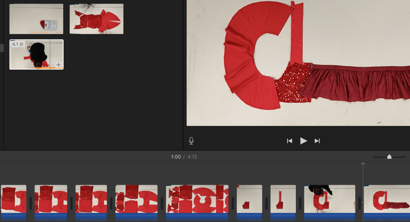Image resolution: width=410 pixels, height=222 pixels.
Task: Click the playhead marker atop the timeline
Action: [363, 164]
